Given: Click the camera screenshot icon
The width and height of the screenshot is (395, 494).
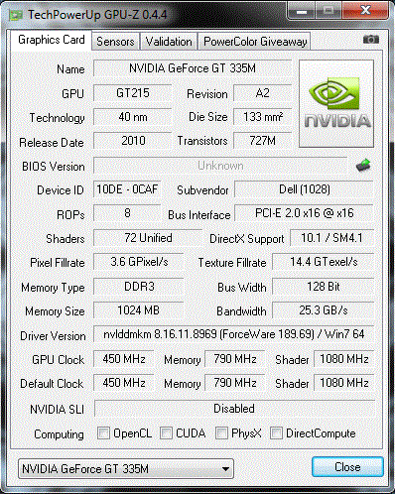Looking at the screenshot, I should coord(371,40).
